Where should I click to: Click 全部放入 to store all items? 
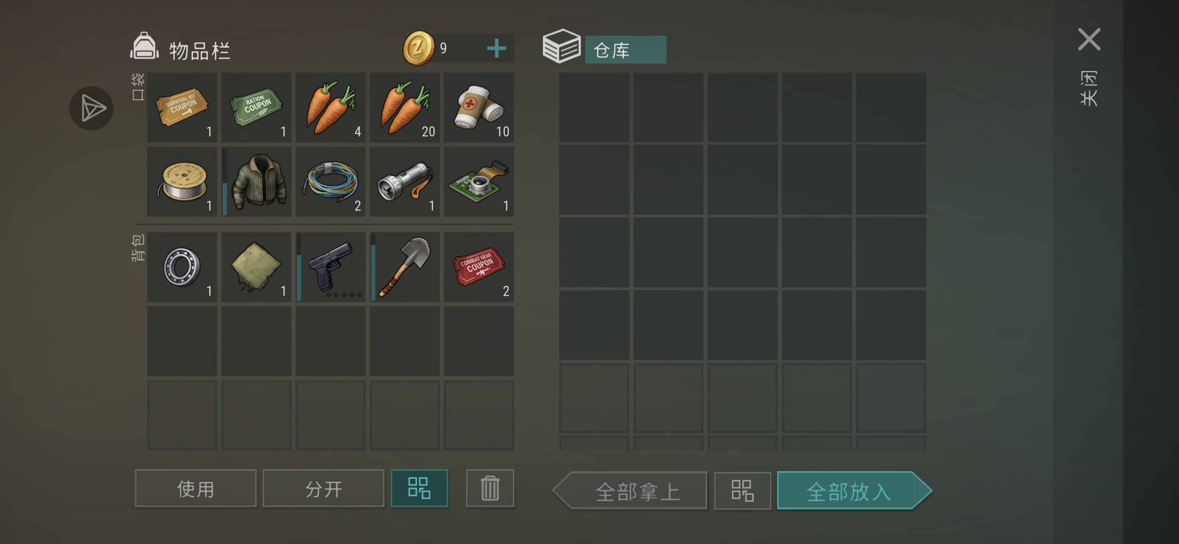point(854,491)
